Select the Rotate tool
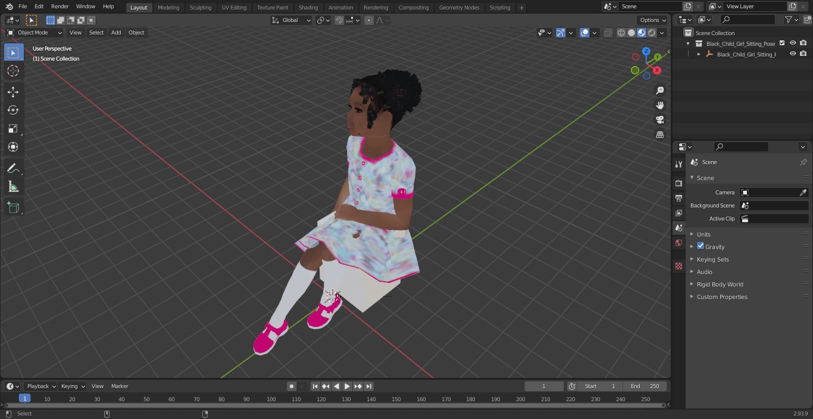Screen dimensions: 813x419 click(x=13, y=110)
